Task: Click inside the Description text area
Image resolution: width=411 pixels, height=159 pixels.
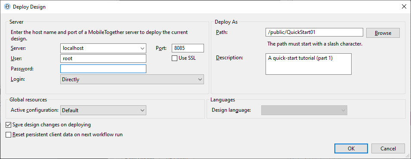Action: point(309,64)
